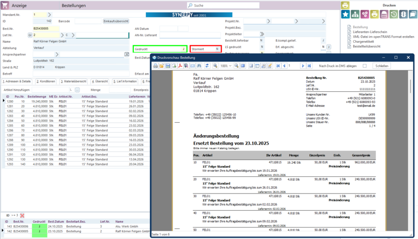Screen dimensions: 418x239
Task: Click the printer icon in preview toolbar
Action: click(155, 66)
